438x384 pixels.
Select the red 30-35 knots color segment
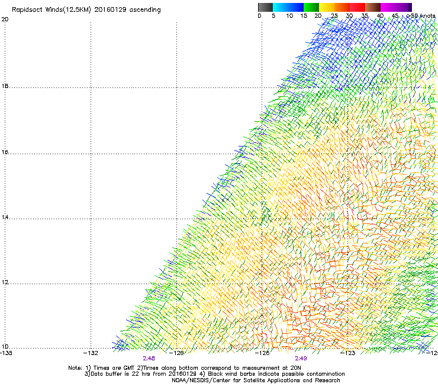[358, 7]
